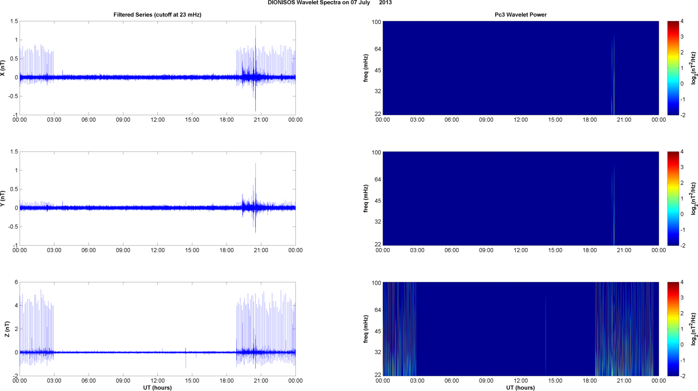Click the "21:00" tick under the Y time series

pos(261,250)
